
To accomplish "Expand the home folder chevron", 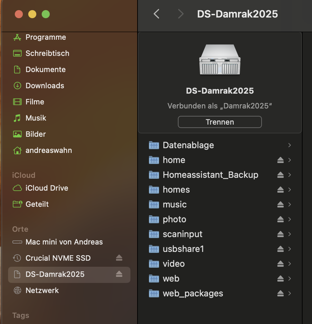I will click(x=289, y=160).
